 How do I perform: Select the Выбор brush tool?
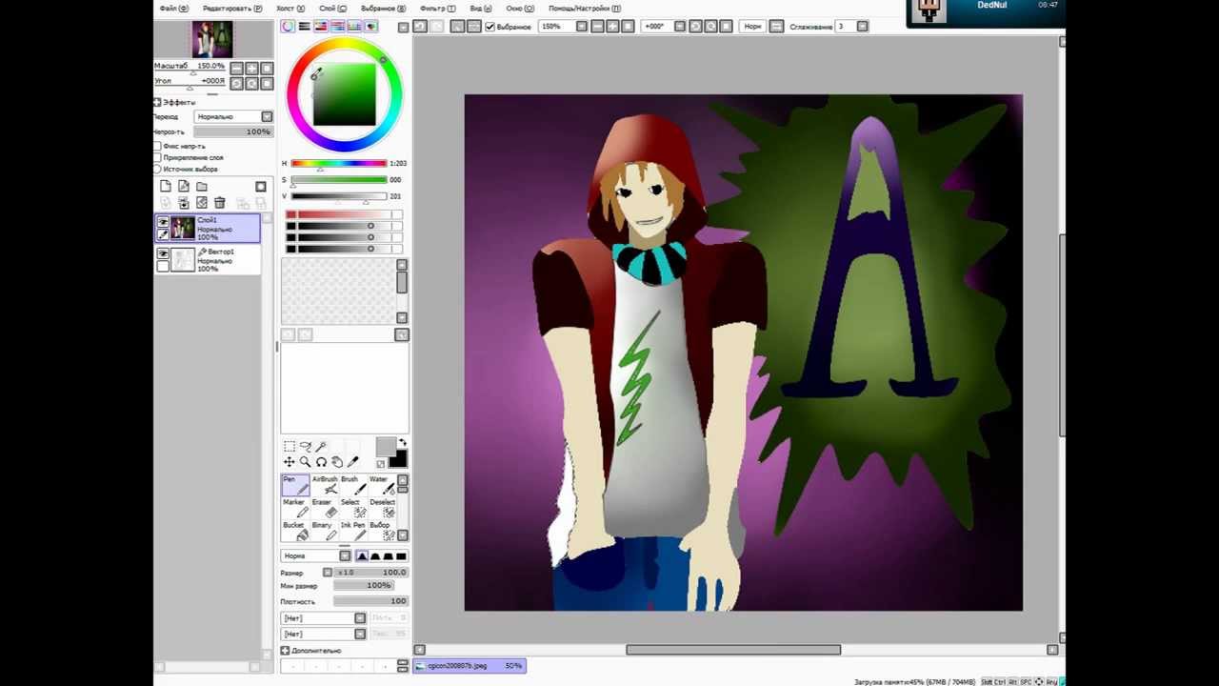pyautogui.click(x=381, y=530)
